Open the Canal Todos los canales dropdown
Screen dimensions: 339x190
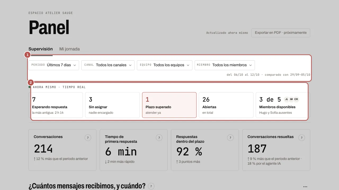pyautogui.click(x=108, y=65)
